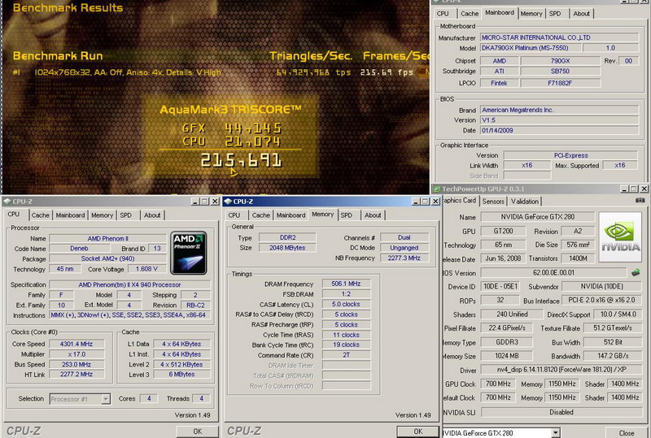Viewport: 651px width, 438px height.
Task: Click the Package value Socket AM2+ (940)
Action: 107,258
